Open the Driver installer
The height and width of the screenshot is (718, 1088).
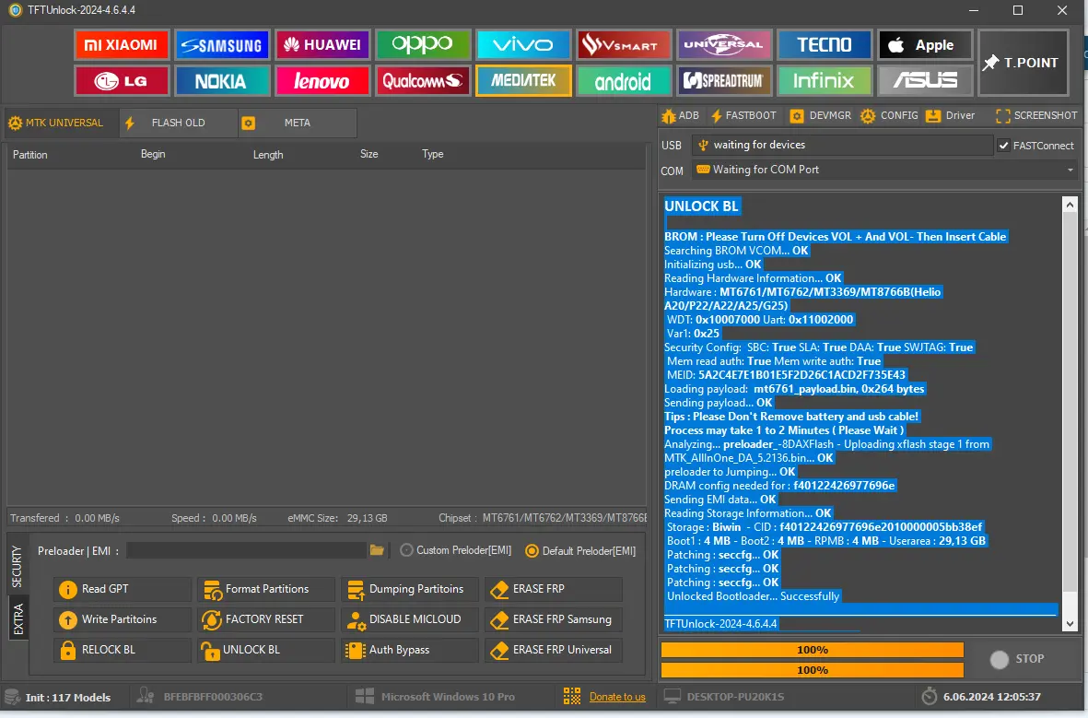[951, 116]
